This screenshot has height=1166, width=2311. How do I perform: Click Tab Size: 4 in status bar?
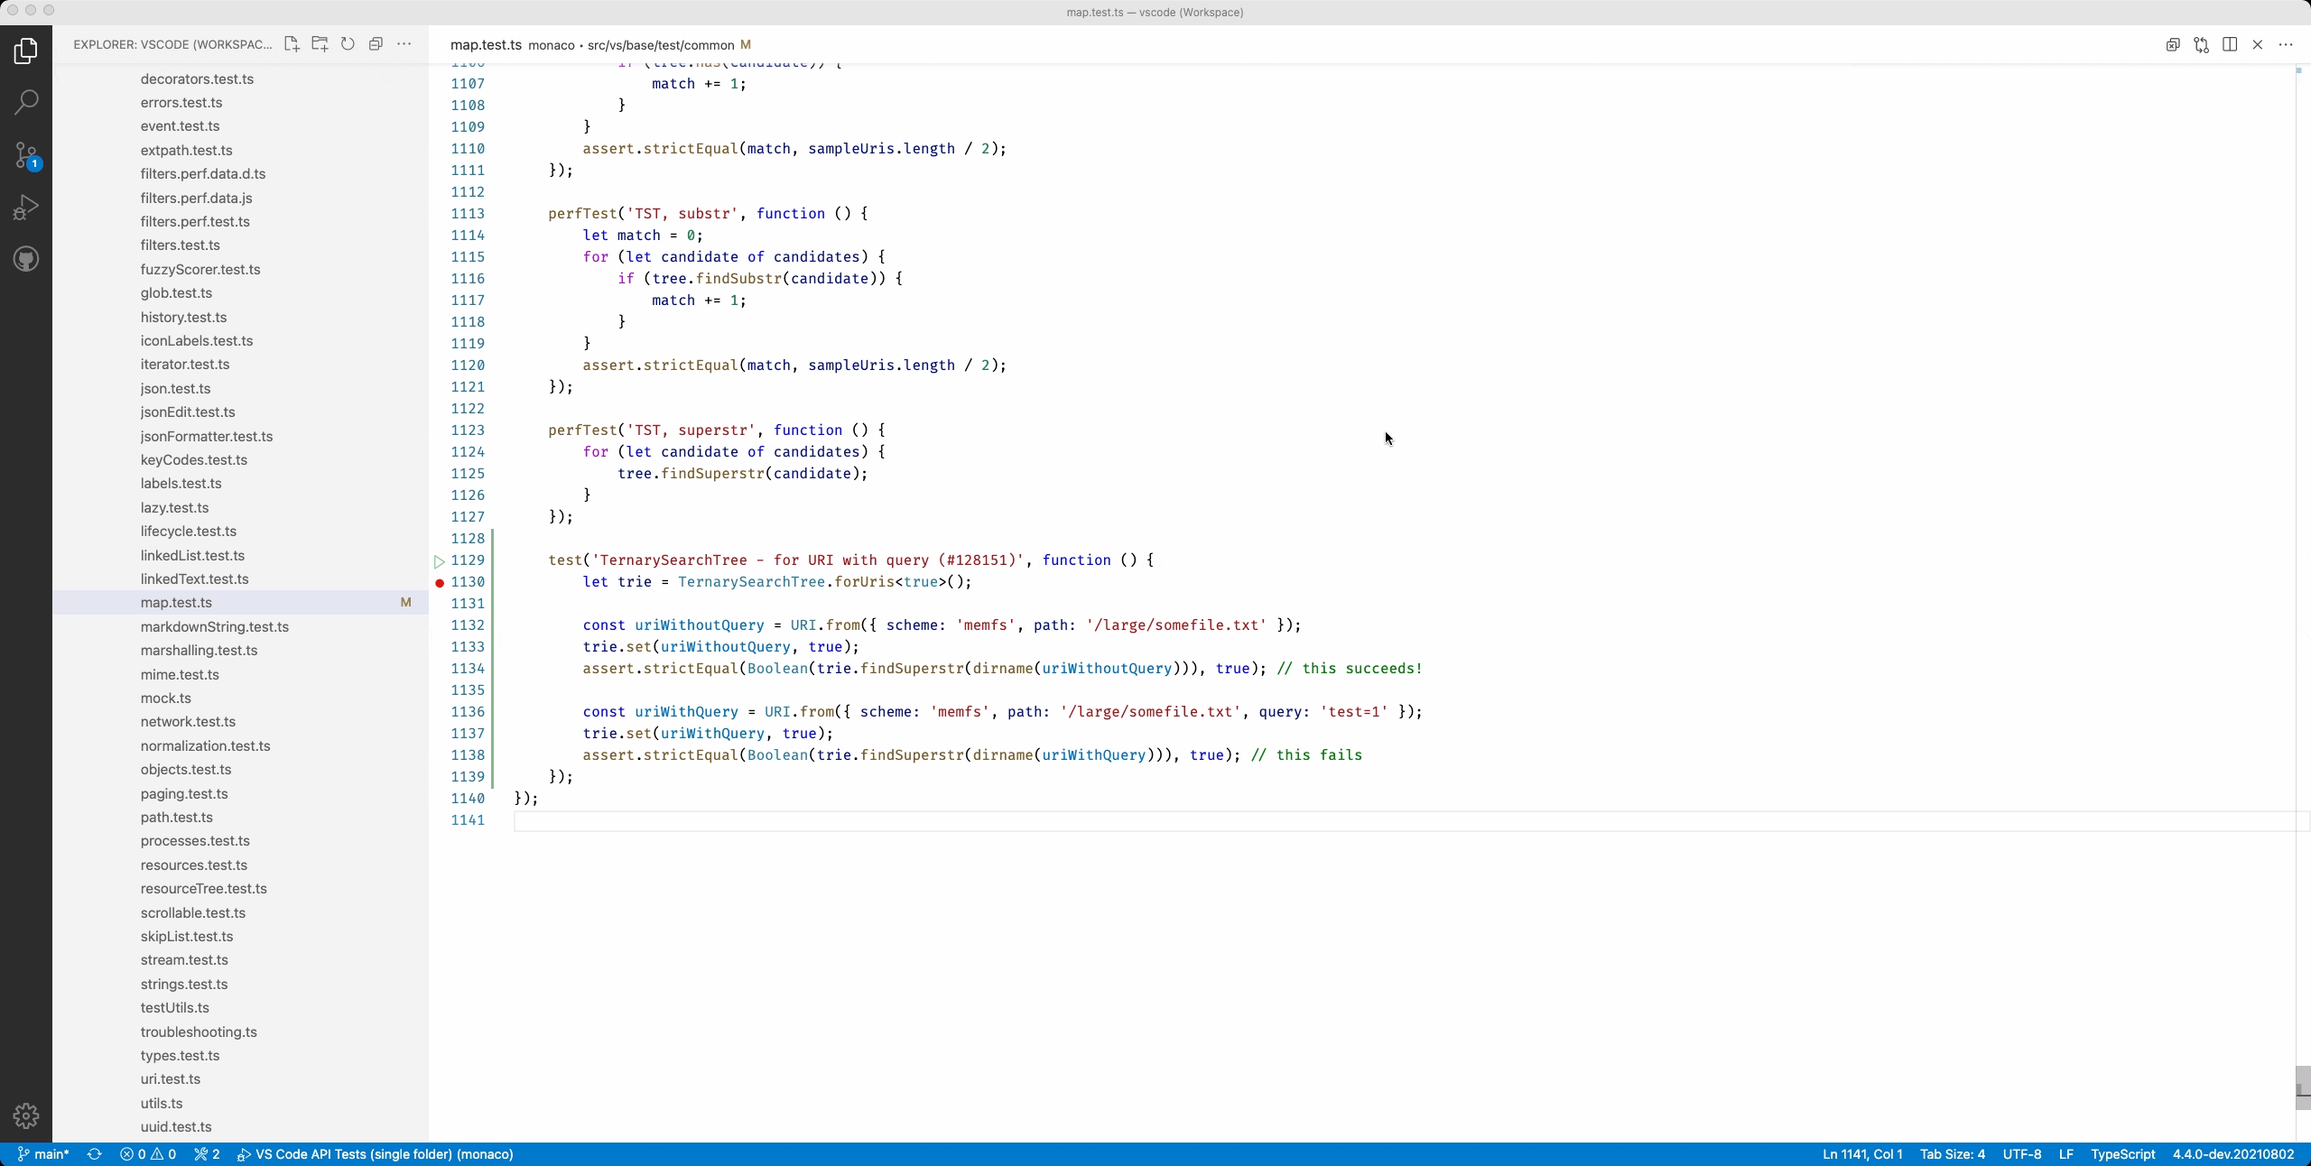pyautogui.click(x=1952, y=1154)
